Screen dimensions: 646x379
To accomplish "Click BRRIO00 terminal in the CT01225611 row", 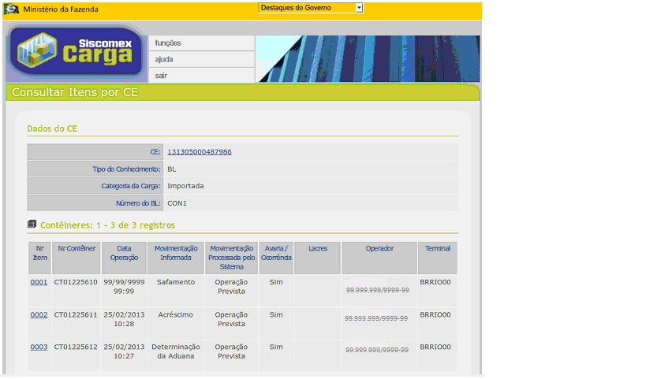I will tap(435, 315).
